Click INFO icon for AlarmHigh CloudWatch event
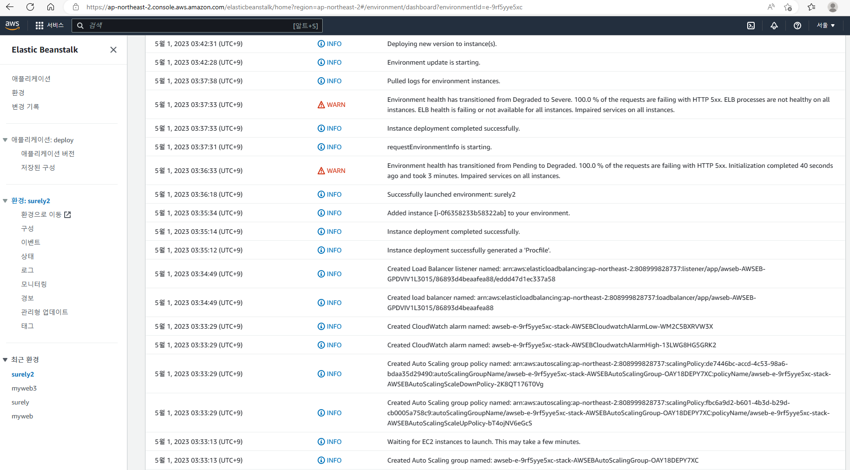850x470 pixels. [x=321, y=345]
